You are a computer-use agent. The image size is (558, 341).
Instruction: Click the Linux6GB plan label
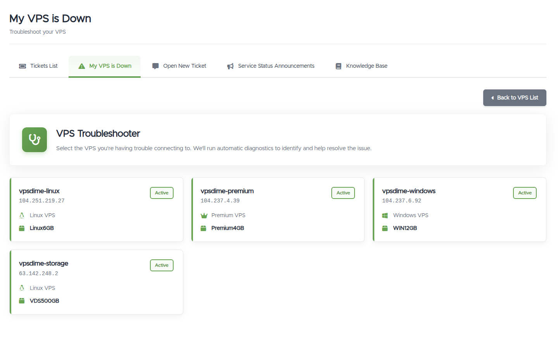tap(42, 228)
